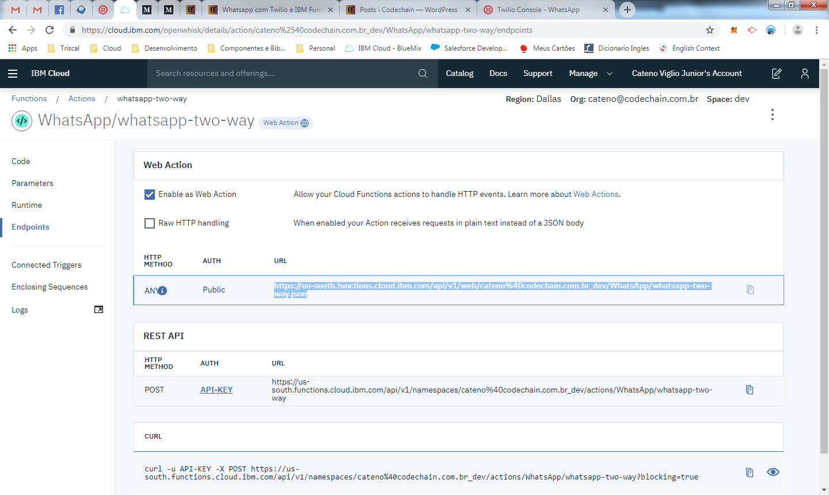This screenshot has width=829, height=495.
Task: Switch to the Facebook tab
Action: point(59,10)
